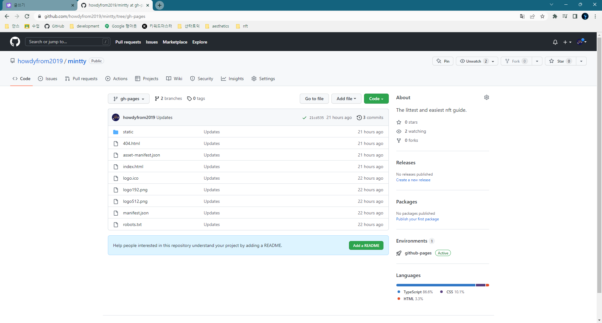Image resolution: width=602 pixels, height=323 pixels.
Task: Click the share page icon
Action: (532, 16)
